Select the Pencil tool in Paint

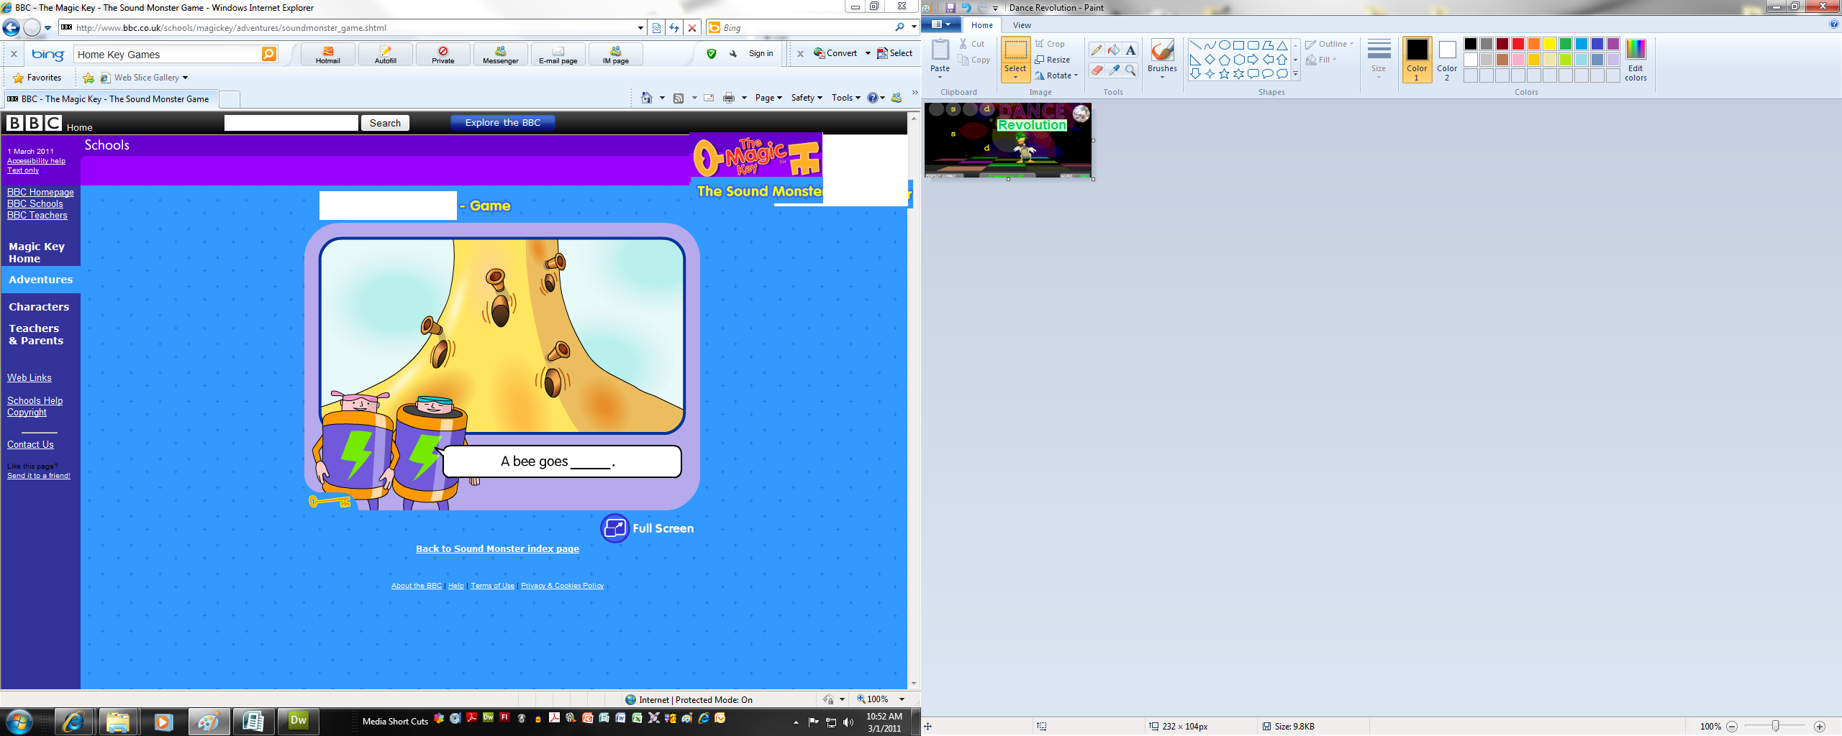click(x=1096, y=50)
